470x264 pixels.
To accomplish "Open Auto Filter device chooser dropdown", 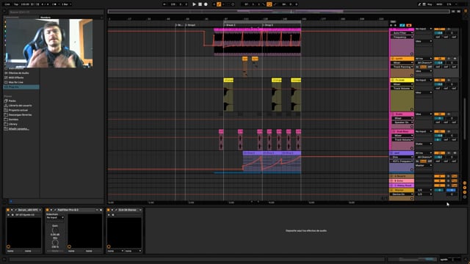I will (x=402, y=33).
